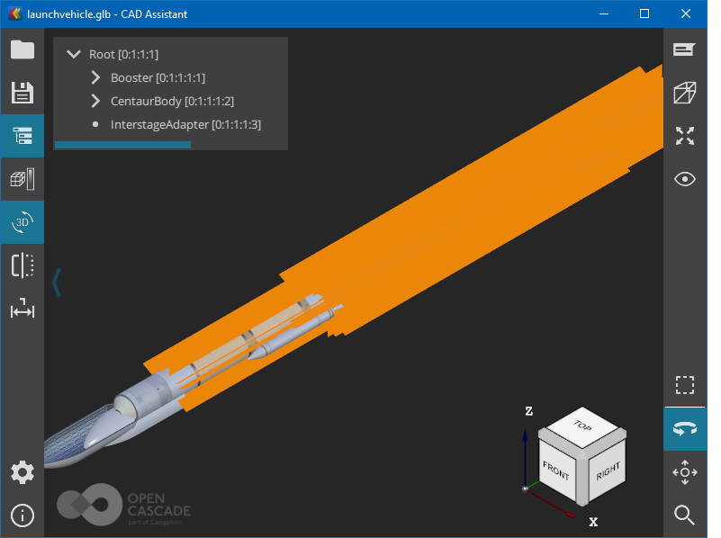
Task: Collapse the Root tree node
Action: coord(74,55)
